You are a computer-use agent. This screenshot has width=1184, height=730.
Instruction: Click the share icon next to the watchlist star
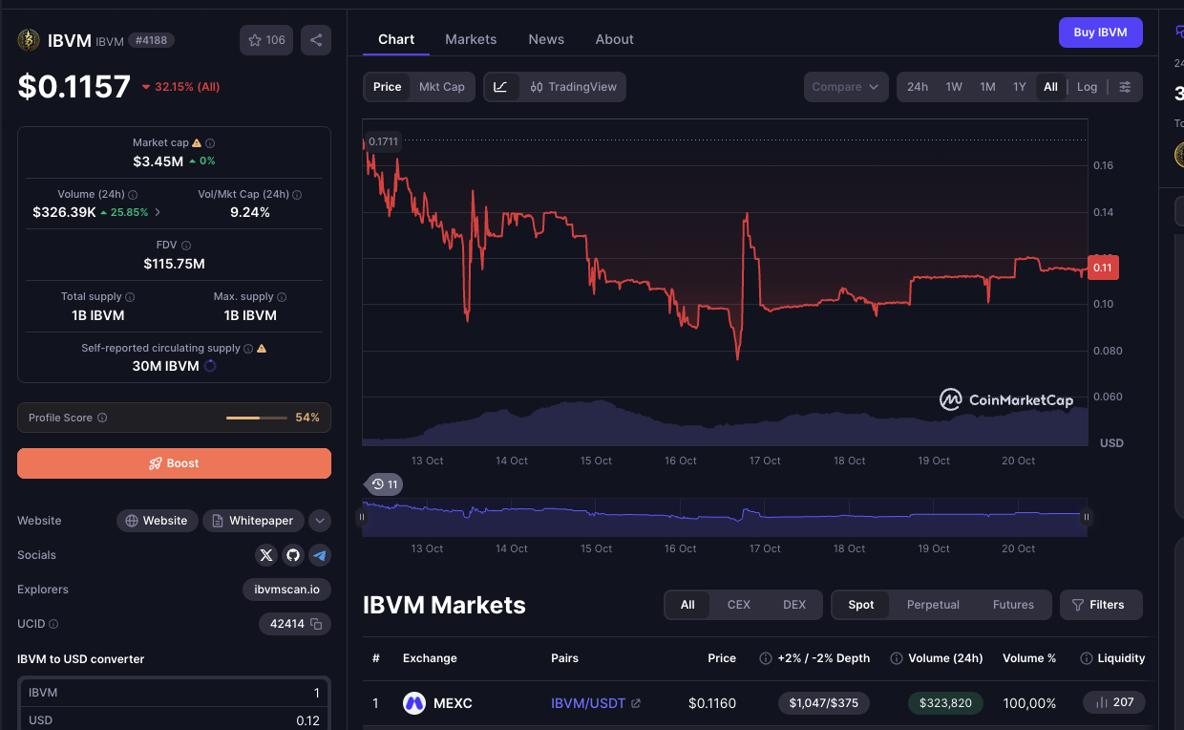316,40
